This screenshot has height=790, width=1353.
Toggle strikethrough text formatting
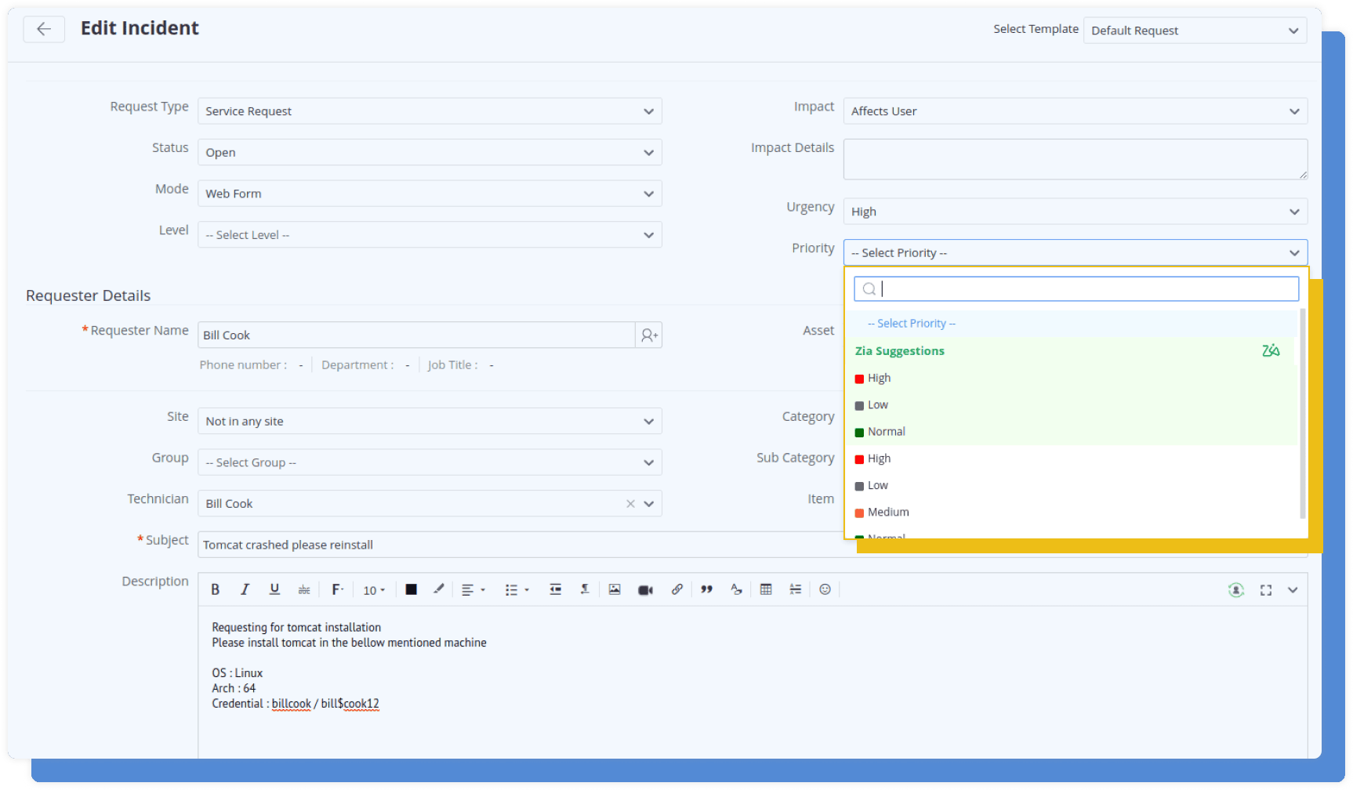coord(304,589)
